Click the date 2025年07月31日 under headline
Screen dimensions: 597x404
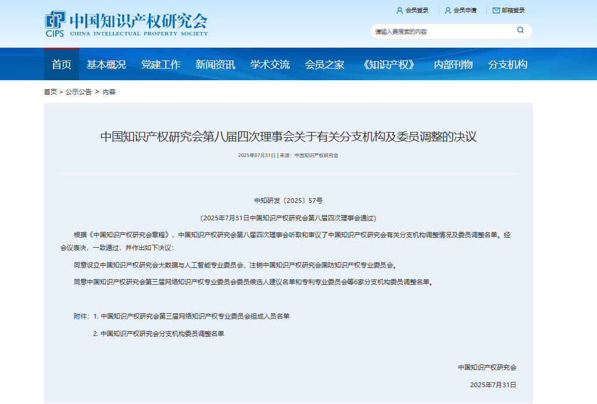257,155
